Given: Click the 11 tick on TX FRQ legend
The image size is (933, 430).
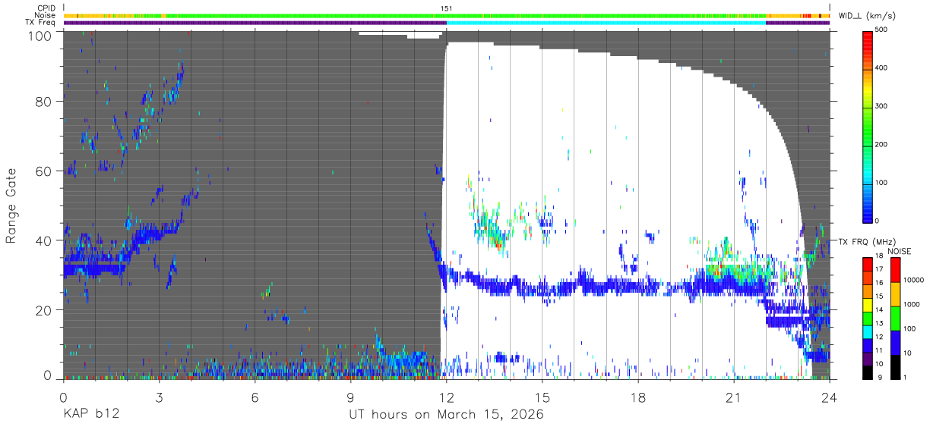Looking at the screenshot, I should [x=879, y=350].
